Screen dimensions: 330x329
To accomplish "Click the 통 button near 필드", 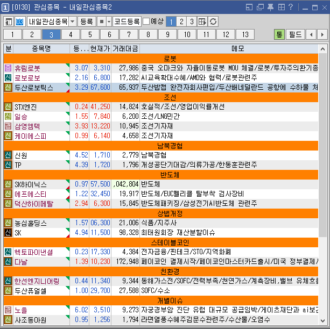I will pos(279,34).
